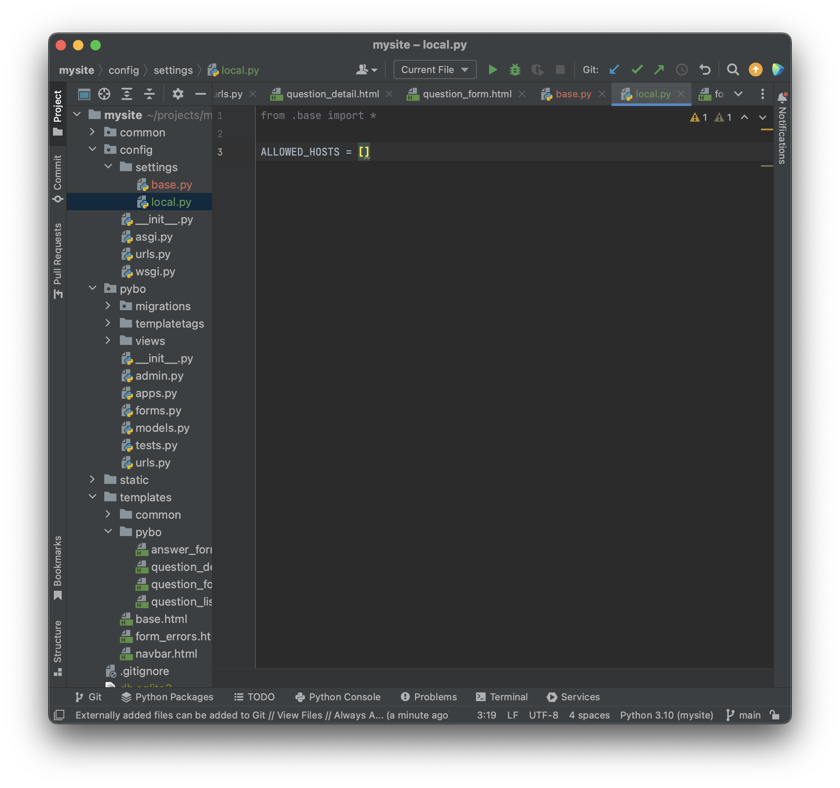Open models.py in the project tree
The height and width of the screenshot is (788, 840).
162,427
